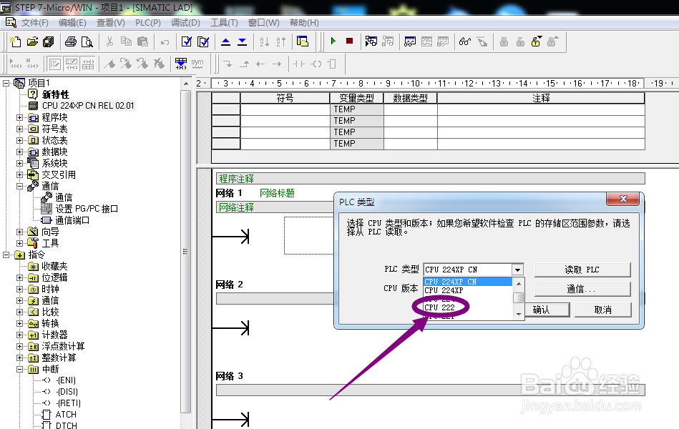Screen dimensions: 679x429
Task: Expand the 符号表 tree node
Action: (x=19, y=129)
